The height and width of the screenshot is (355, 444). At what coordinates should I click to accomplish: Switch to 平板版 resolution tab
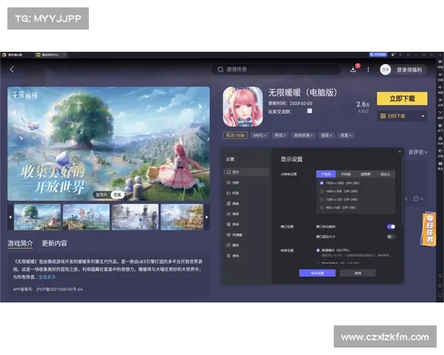point(326,174)
